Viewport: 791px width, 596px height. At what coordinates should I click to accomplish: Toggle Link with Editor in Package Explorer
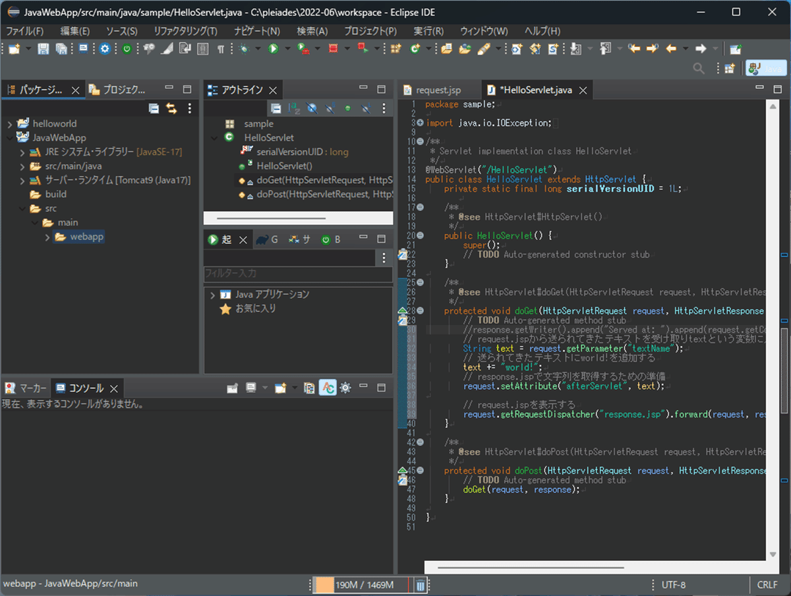172,109
